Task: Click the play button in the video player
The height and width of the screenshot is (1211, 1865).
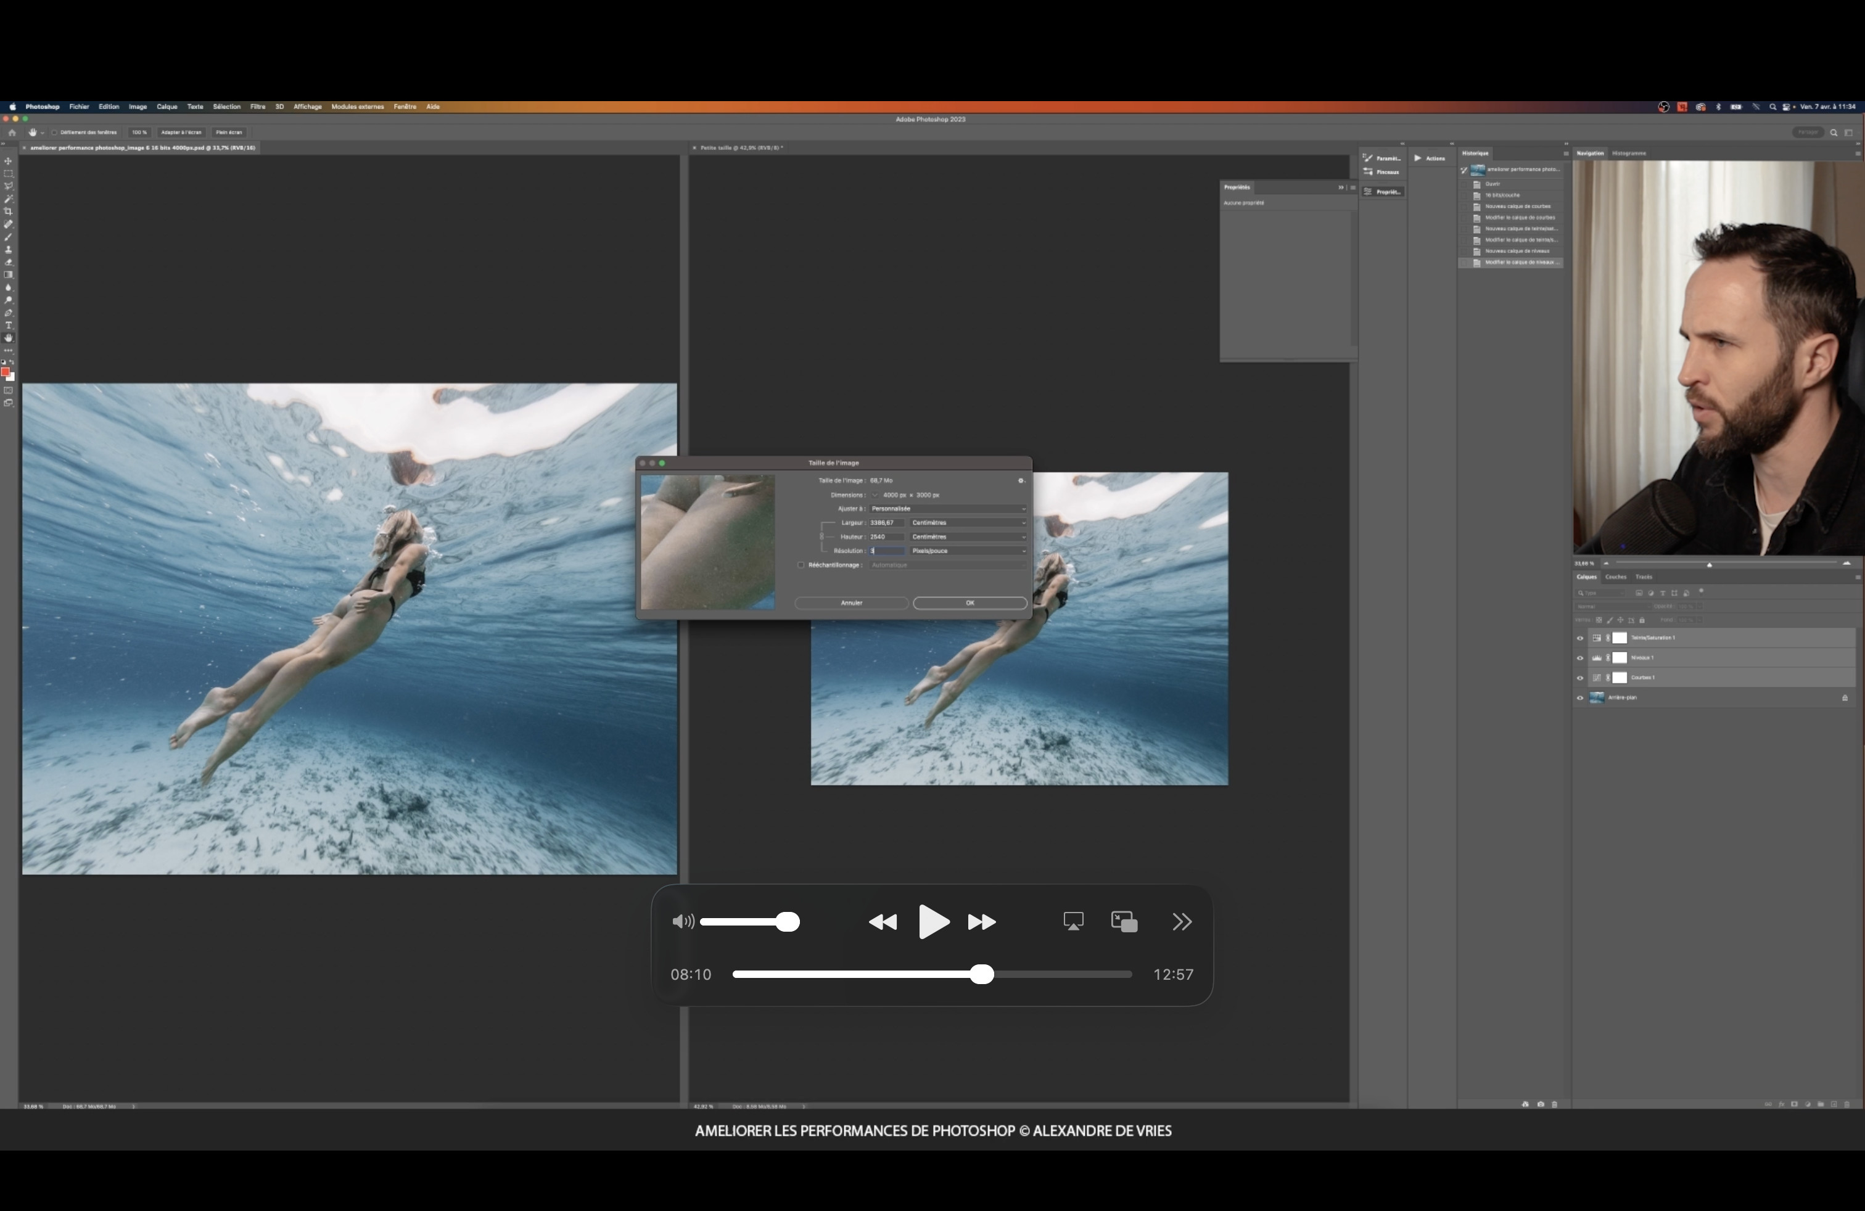Action: [x=932, y=921]
